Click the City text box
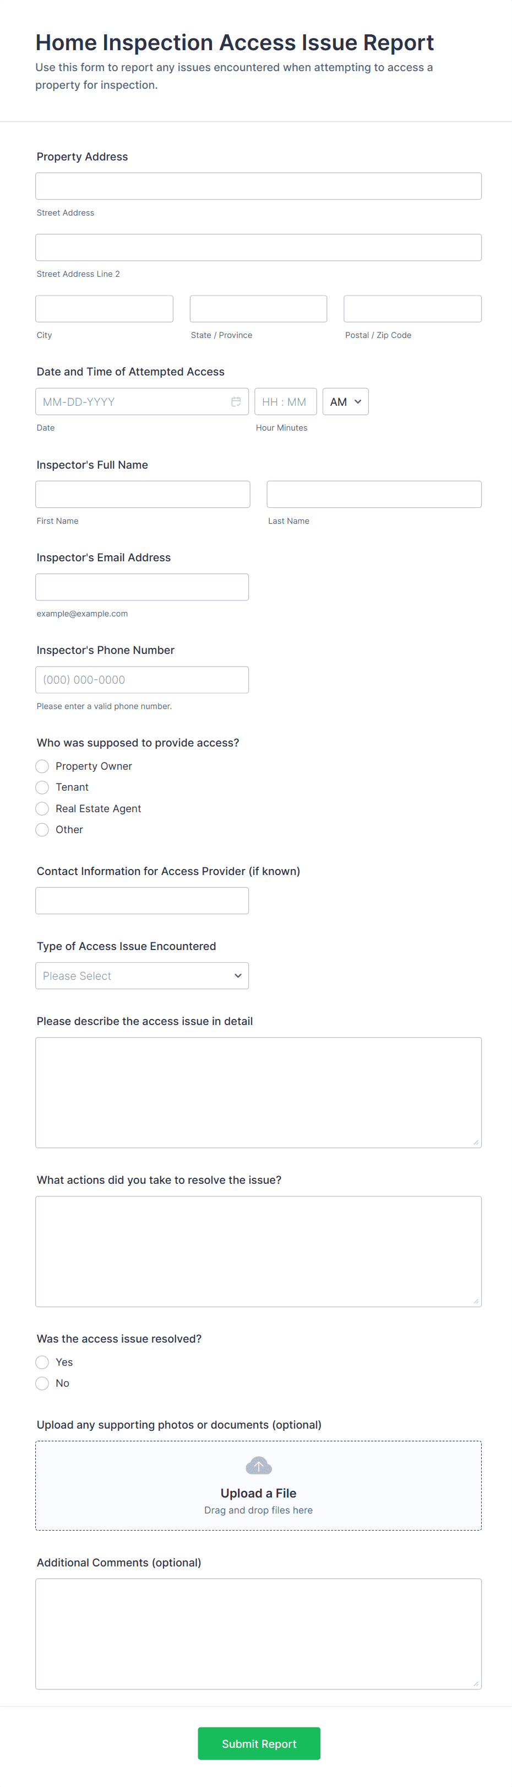 105,309
